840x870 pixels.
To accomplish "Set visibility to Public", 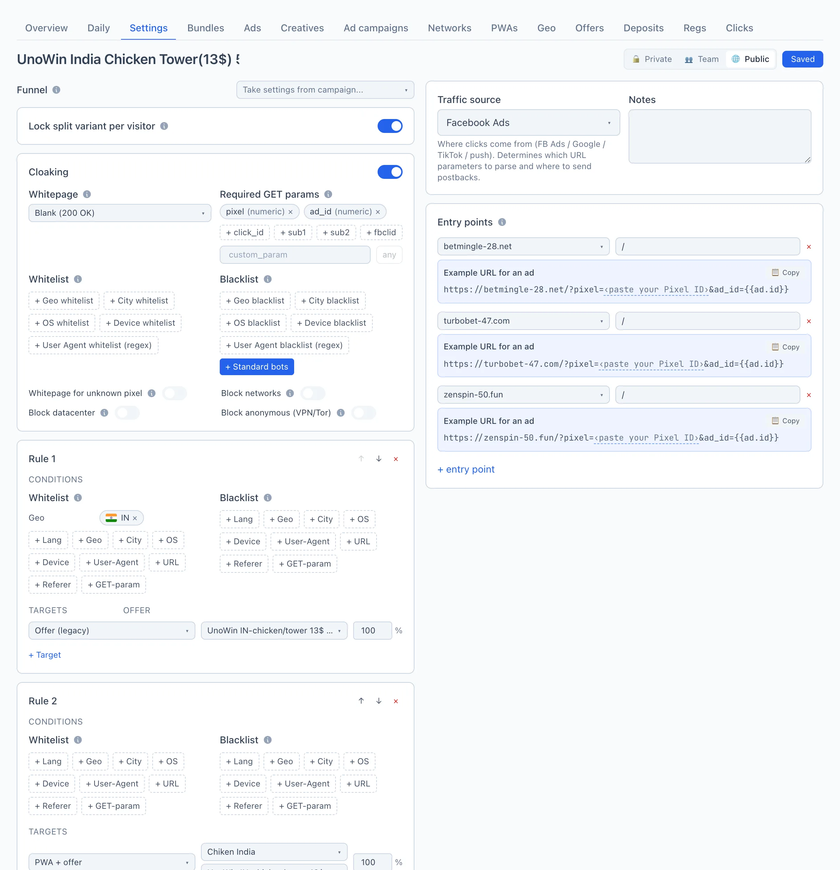I will click(750, 59).
